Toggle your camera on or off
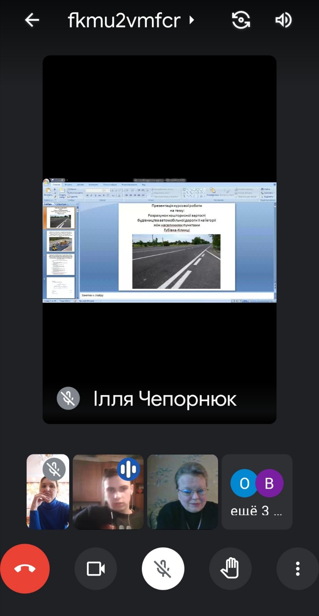 (96, 569)
